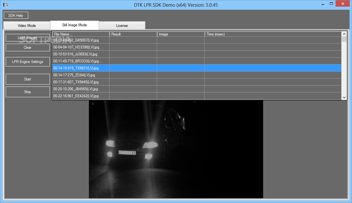Screen dimensions: 352x203
Task: Click the Load Images button
Action: (28, 38)
